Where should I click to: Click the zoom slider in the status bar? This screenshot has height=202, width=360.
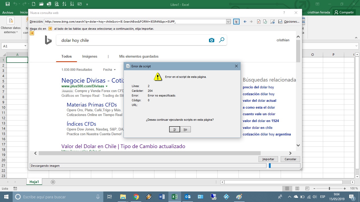coord(329,189)
